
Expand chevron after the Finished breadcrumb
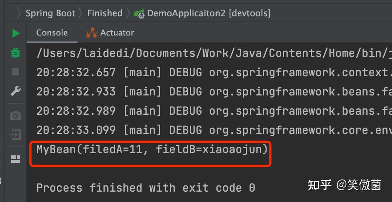coord(128,13)
